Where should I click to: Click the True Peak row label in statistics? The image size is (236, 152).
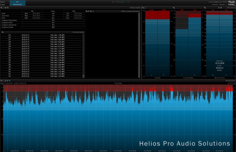5,16
